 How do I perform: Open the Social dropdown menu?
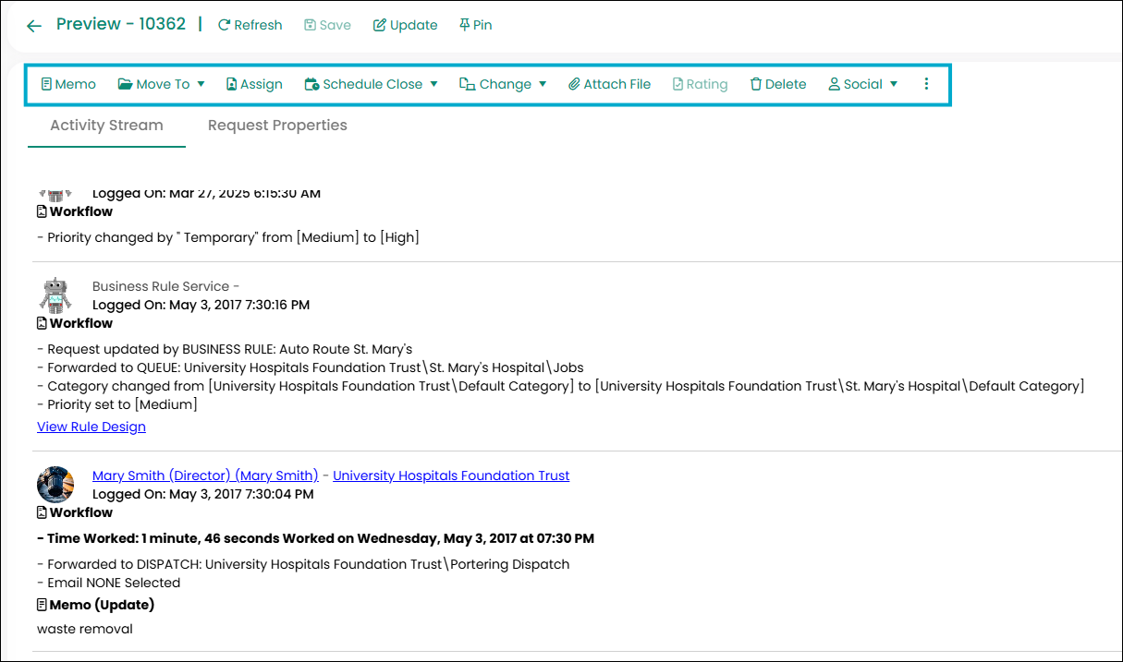[x=862, y=84]
